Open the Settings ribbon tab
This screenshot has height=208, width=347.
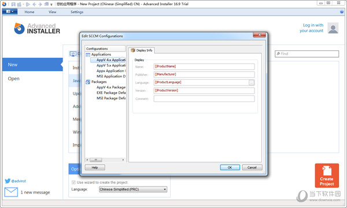pos(77,12)
